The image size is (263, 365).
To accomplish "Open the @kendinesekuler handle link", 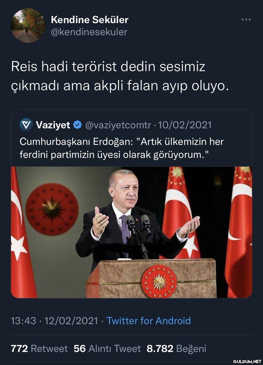I will (89, 32).
